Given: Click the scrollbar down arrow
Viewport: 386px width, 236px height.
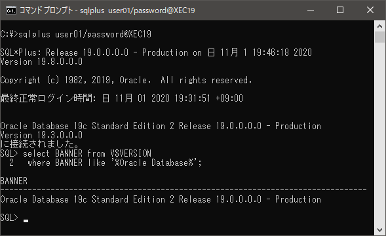Looking at the screenshot, I should [379, 230].
